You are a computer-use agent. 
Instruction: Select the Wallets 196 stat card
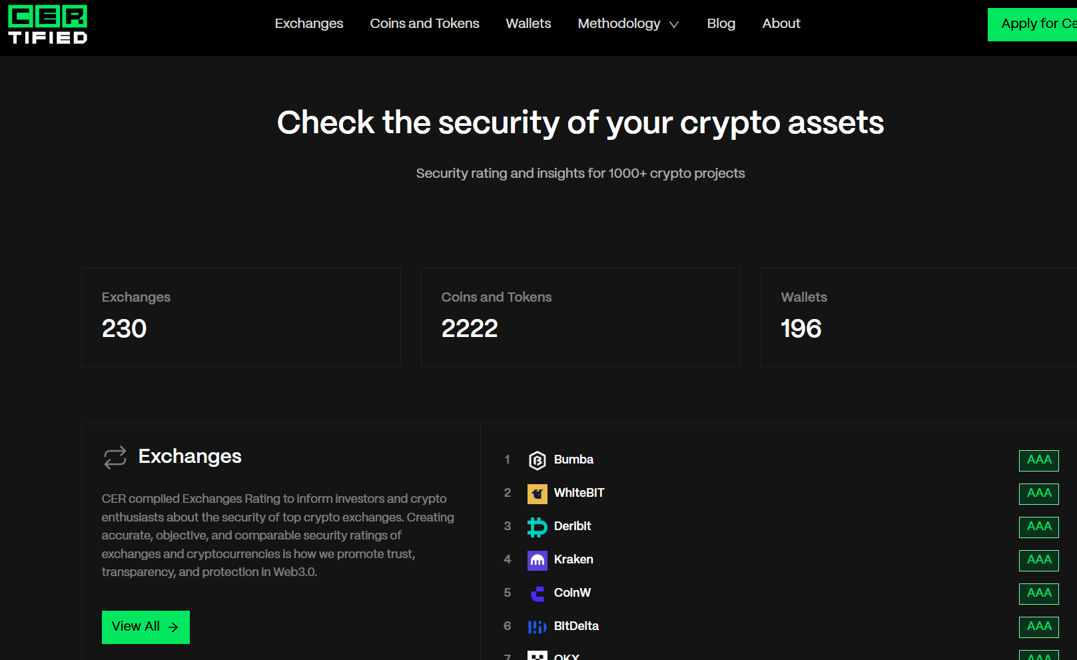pos(918,317)
